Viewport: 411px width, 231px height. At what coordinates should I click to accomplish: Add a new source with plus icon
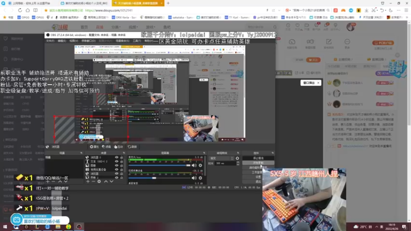88,181
